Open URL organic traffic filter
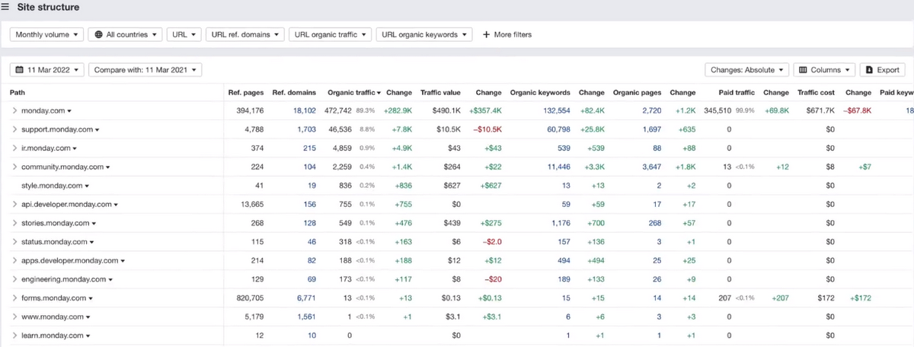Screen dimensions: 914x347 [x=330, y=34]
